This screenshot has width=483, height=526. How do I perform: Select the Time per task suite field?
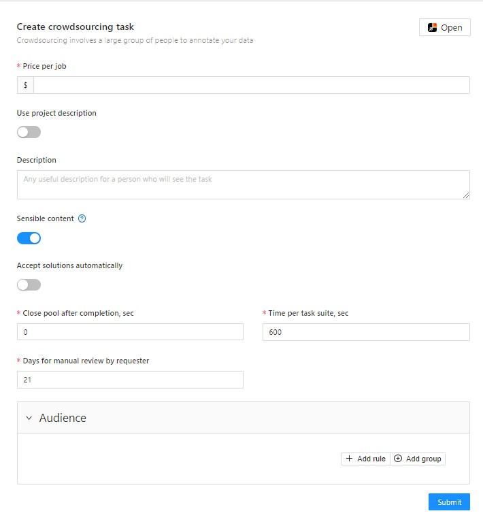pos(366,332)
